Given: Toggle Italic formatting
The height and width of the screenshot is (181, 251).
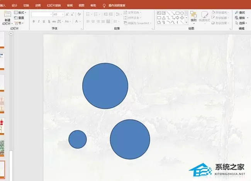Looking at the screenshot, I should (x=39, y=21).
